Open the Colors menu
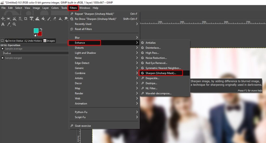 pos(55,8)
